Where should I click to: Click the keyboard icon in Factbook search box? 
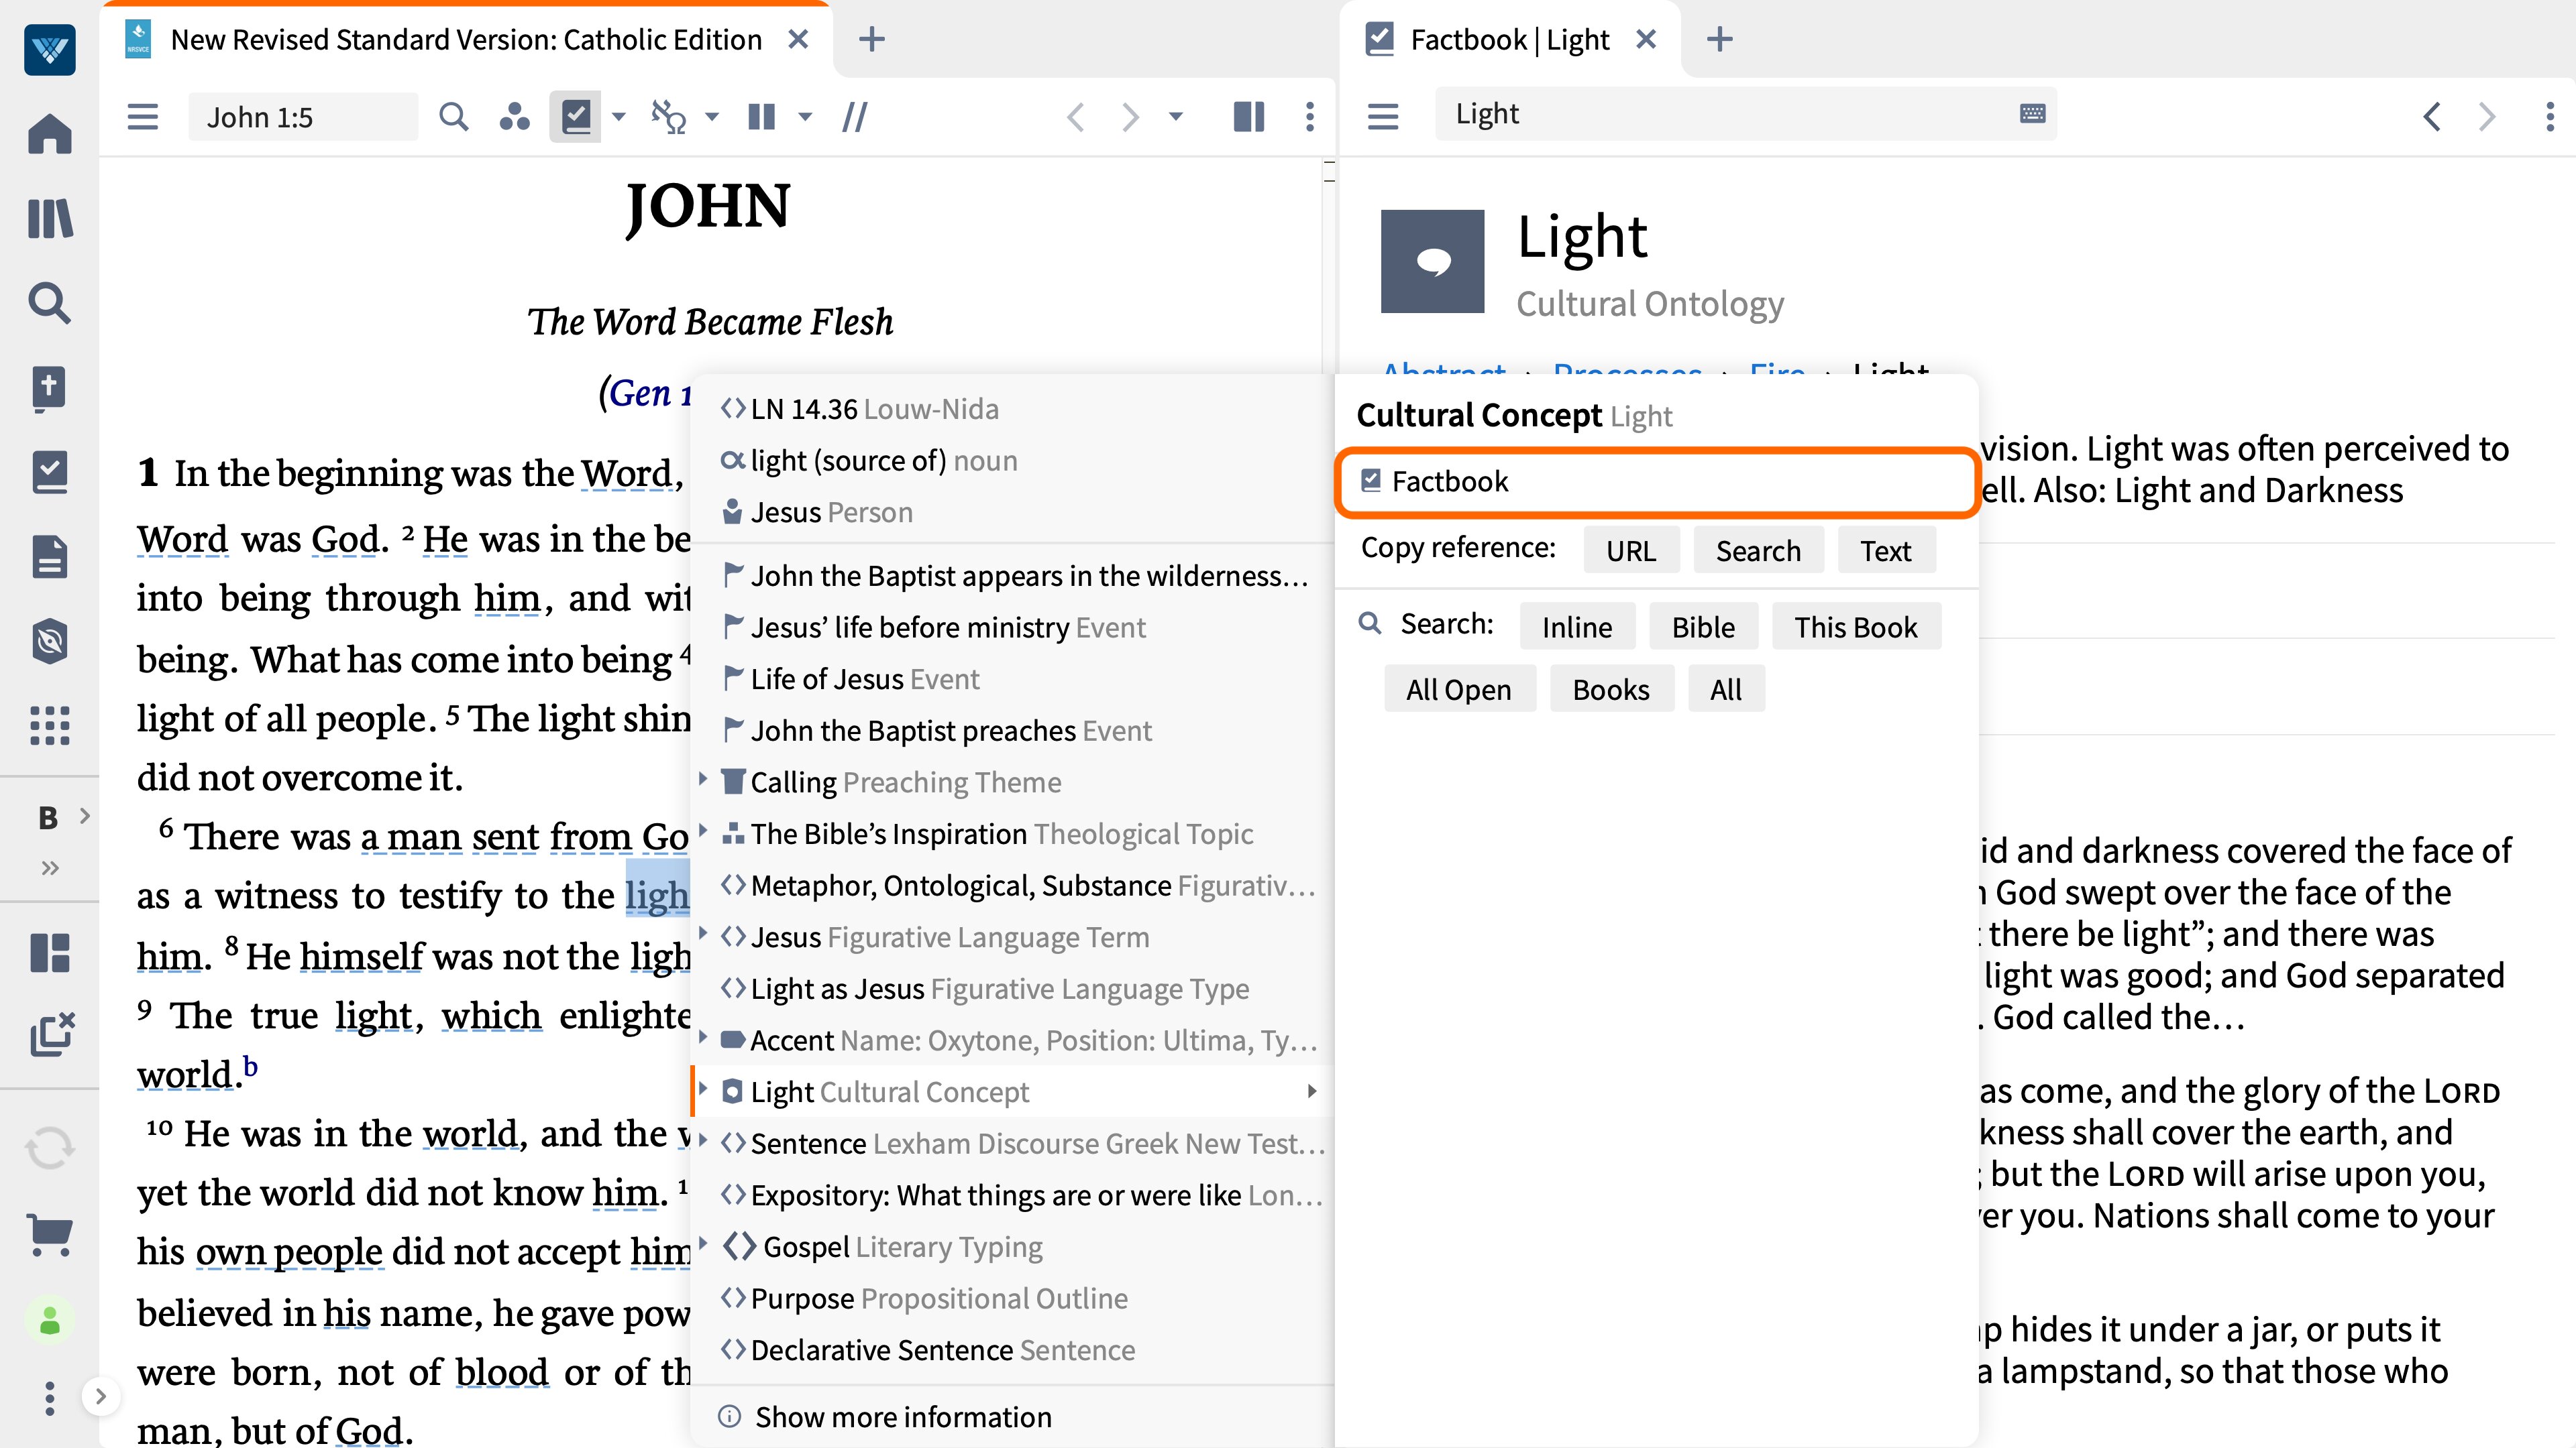2032,113
